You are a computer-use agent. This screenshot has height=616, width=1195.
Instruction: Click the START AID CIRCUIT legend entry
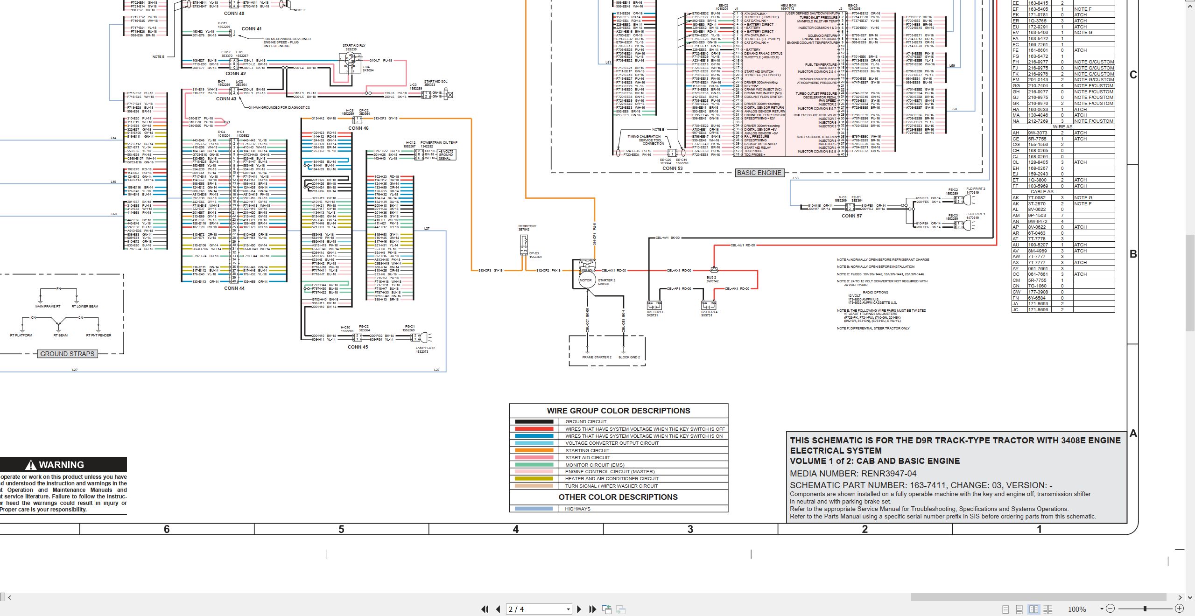click(x=588, y=458)
